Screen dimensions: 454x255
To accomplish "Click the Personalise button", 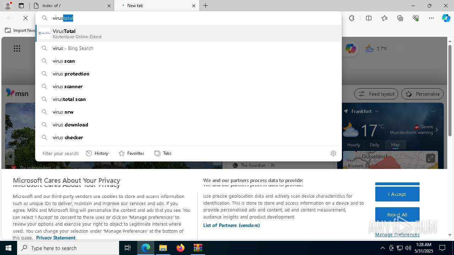I will pyautogui.click(x=422, y=94).
